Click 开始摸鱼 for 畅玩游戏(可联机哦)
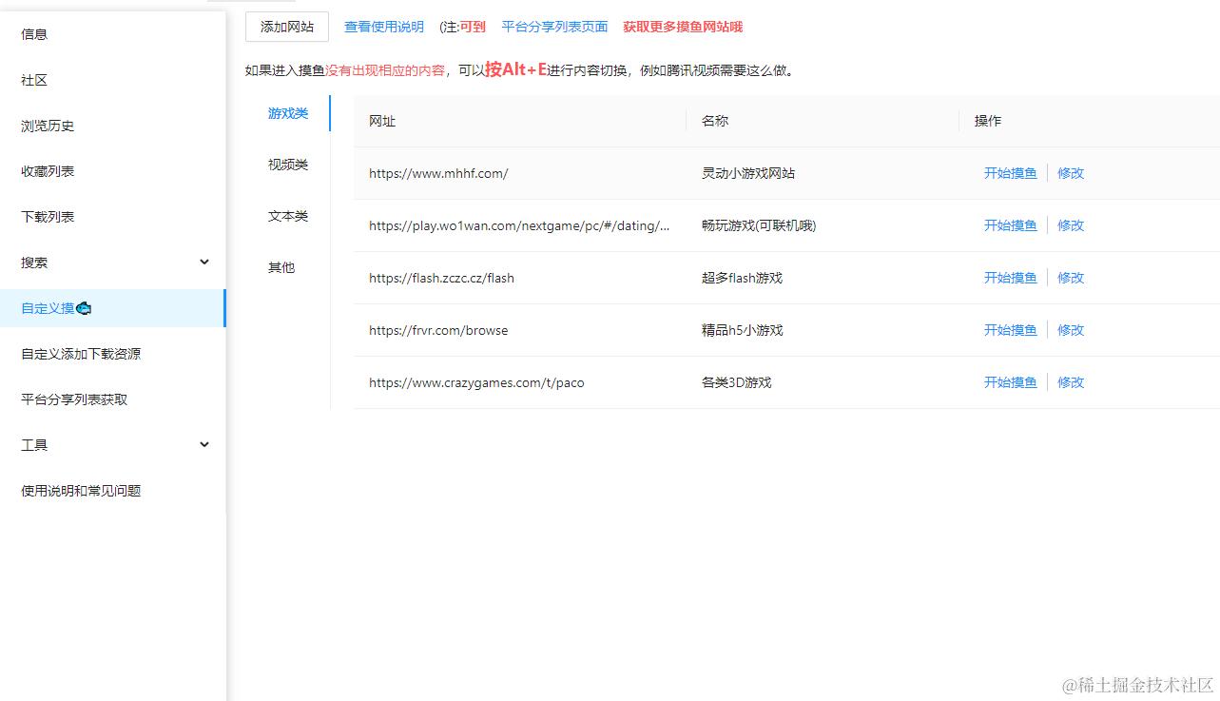Image resolution: width=1220 pixels, height=701 pixels. click(x=1010, y=225)
